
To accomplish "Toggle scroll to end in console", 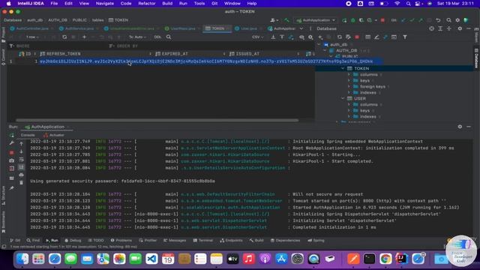I will click(x=21, y=167).
